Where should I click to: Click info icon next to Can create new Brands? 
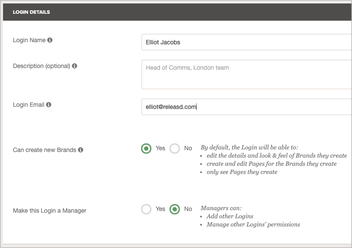[x=81, y=150]
